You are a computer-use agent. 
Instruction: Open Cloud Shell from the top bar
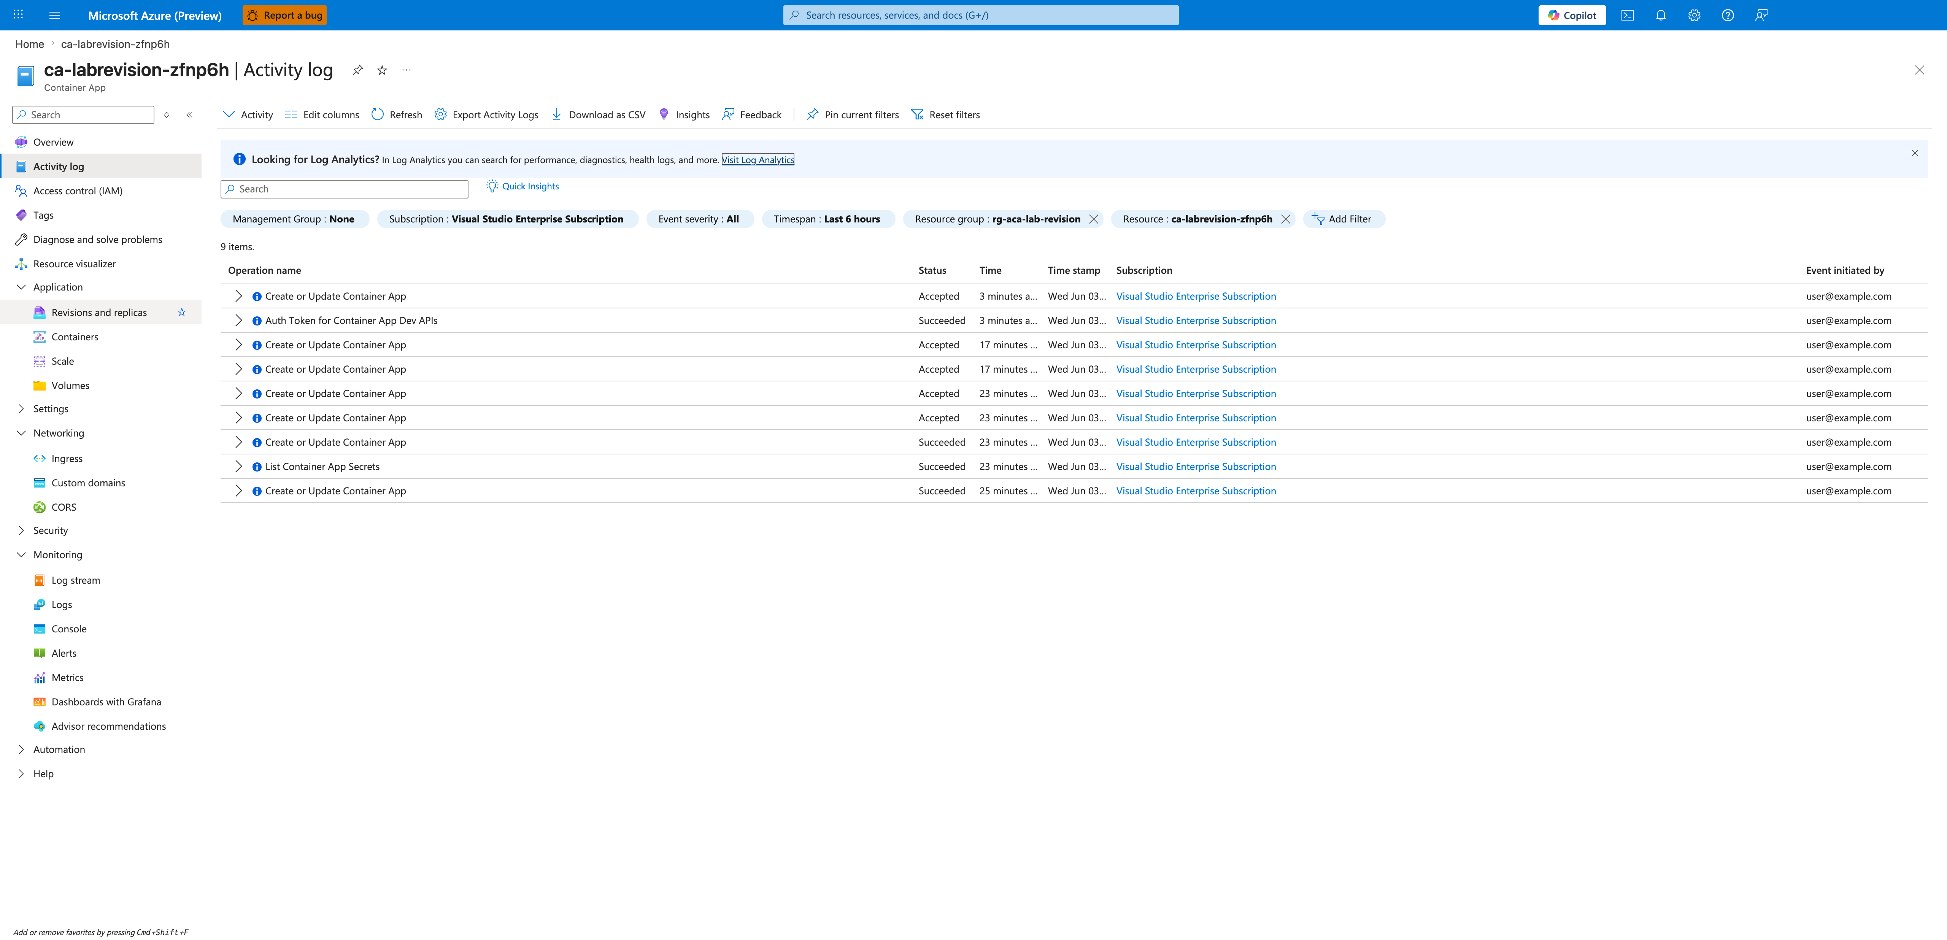click(x=1627, y=15)
